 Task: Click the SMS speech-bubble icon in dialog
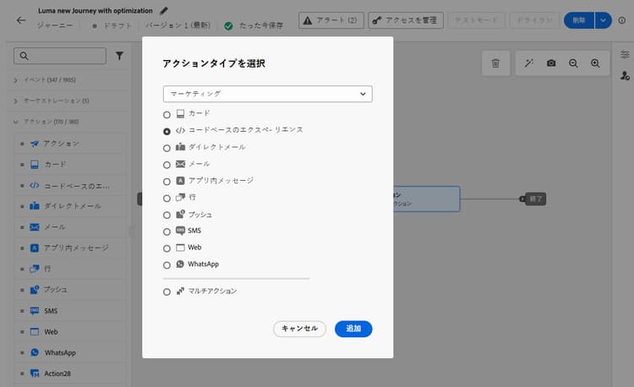180,231
